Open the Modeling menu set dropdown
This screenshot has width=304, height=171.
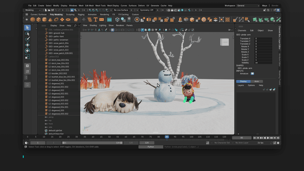(x=33, y=10)
